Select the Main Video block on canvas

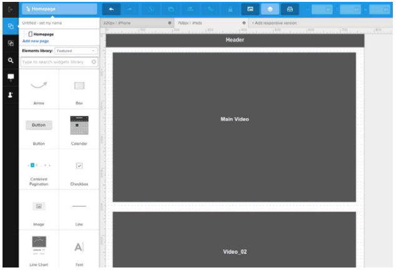point(235,127)
